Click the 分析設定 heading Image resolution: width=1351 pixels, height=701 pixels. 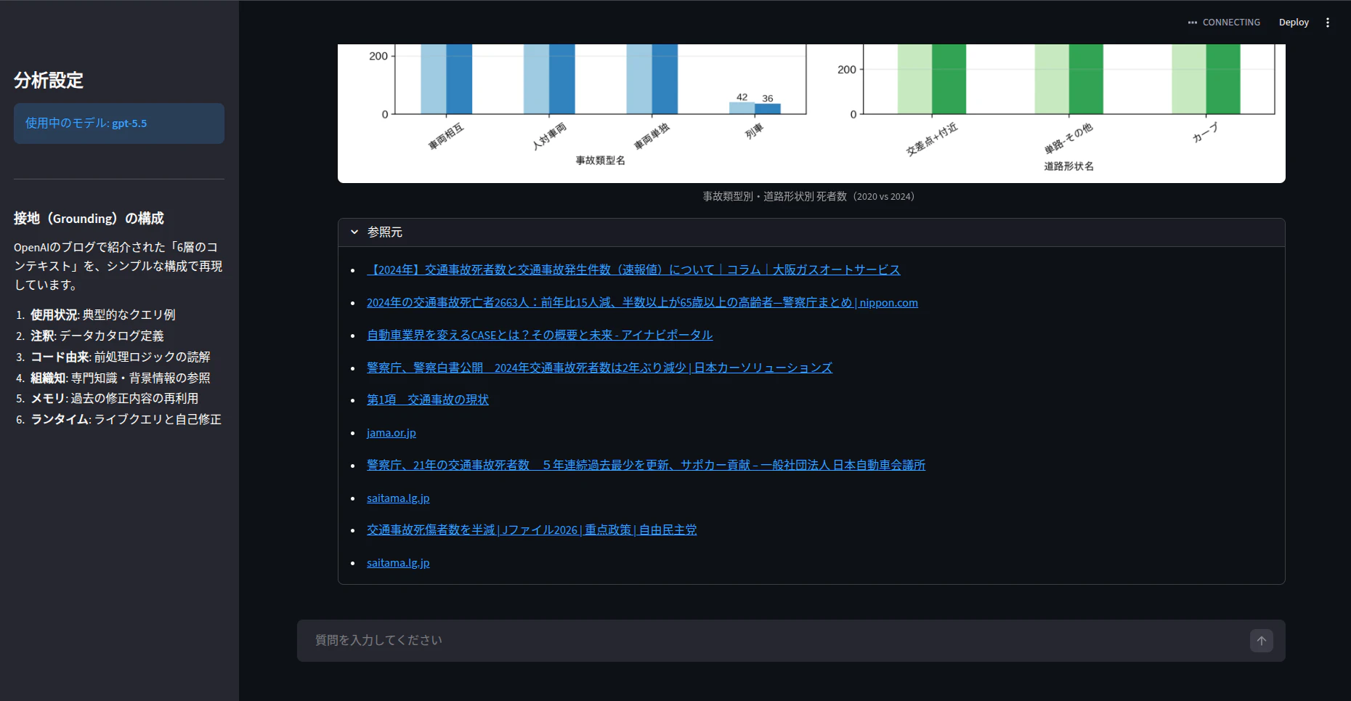coord(49,80)
